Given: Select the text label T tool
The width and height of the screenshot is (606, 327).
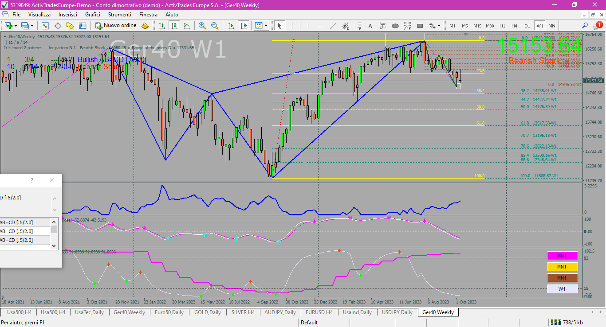Looking at the screenshot, I should [383, 26].
